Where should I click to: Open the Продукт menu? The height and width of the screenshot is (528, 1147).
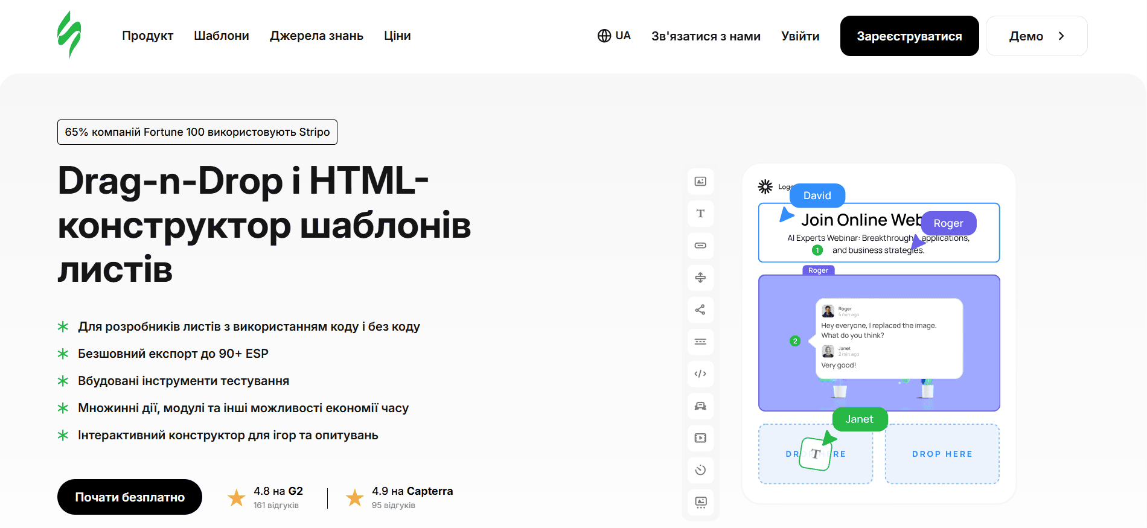click(147, 36)
